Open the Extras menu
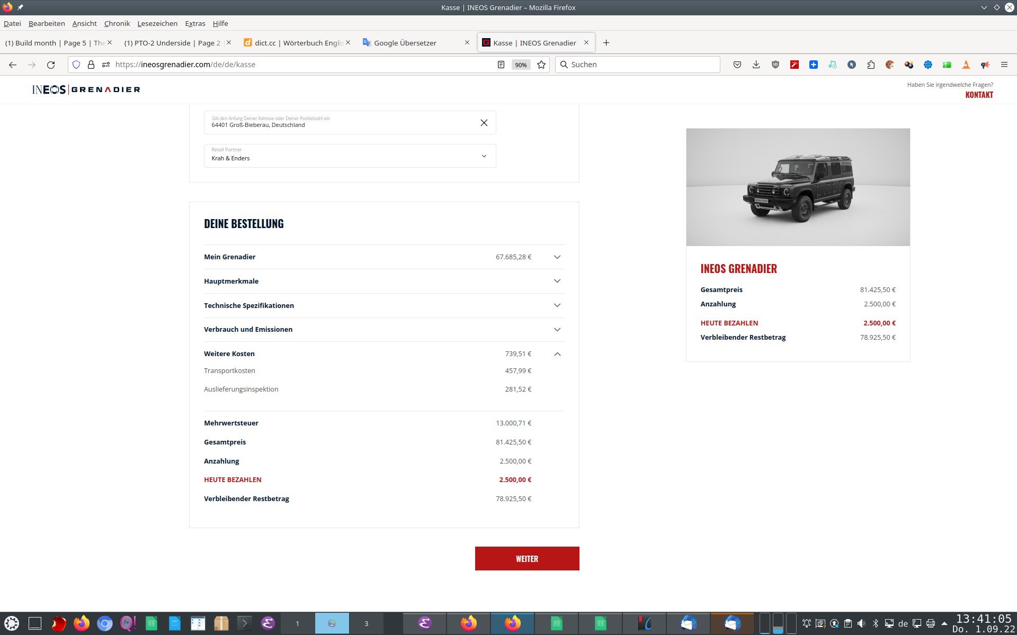Image resolution: width=1017 pixels, height=635 pixels. tap(195, 23)
